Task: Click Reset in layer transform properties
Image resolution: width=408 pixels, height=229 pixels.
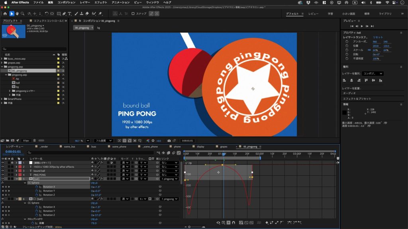Action: pos(377,37)
